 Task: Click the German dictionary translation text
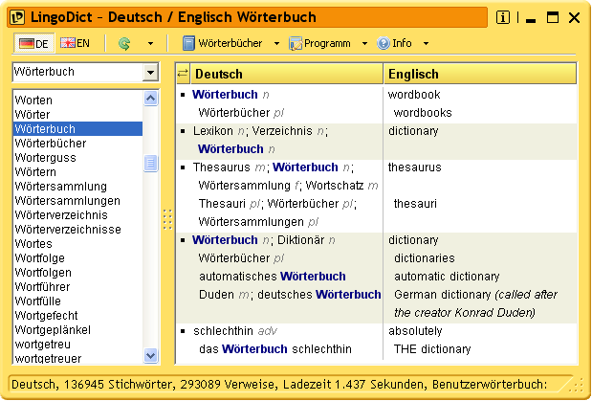pos(442,295)
